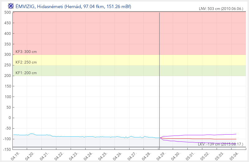Click the red forecast line

coord(202,139)
